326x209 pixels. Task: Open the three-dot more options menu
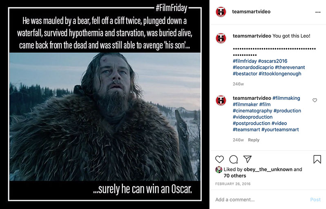(318, 12)
